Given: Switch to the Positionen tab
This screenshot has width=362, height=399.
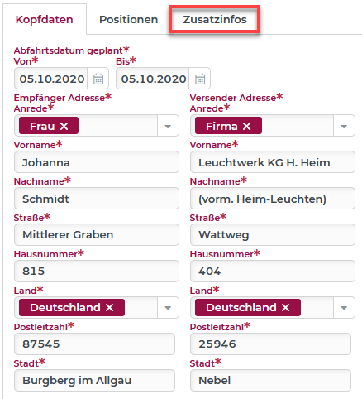Looking at the screenshot, I should click(x=128, y=19).
